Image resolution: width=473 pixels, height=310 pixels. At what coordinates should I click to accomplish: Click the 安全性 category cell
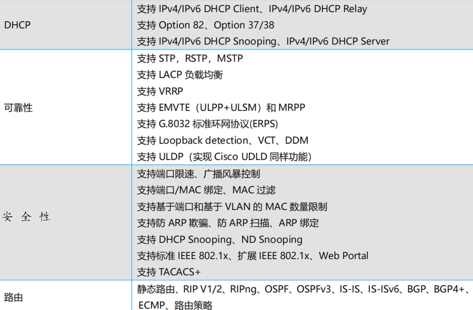click(66, 223)
